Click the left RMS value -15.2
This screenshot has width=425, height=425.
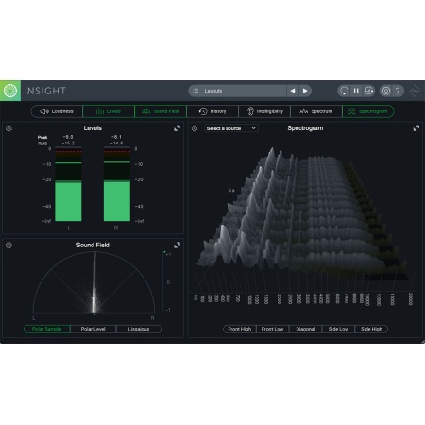(x=68, y=144)
